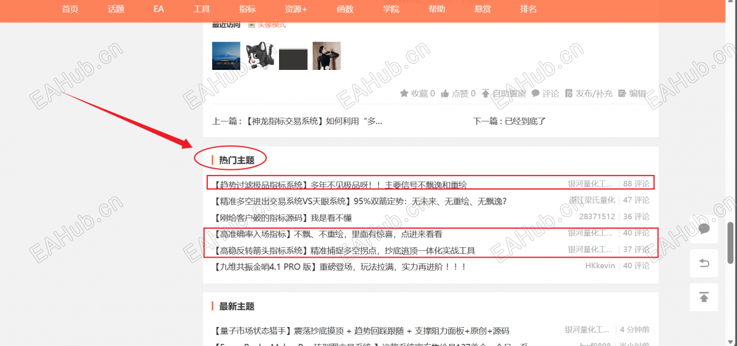Image resolution: width=737 pixels, height=346 pixels.
Task: Click author 银河量化工... on the 88 评论 row
Action: click(x=590, y=184)
